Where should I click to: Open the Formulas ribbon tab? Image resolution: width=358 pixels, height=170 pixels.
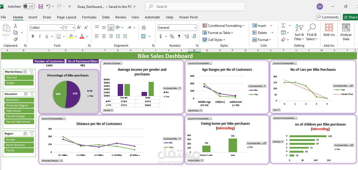[x=89, y=17]
